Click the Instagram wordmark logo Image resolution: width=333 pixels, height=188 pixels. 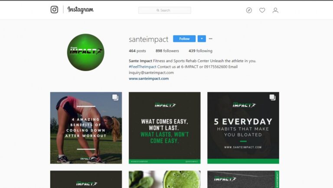81,10
